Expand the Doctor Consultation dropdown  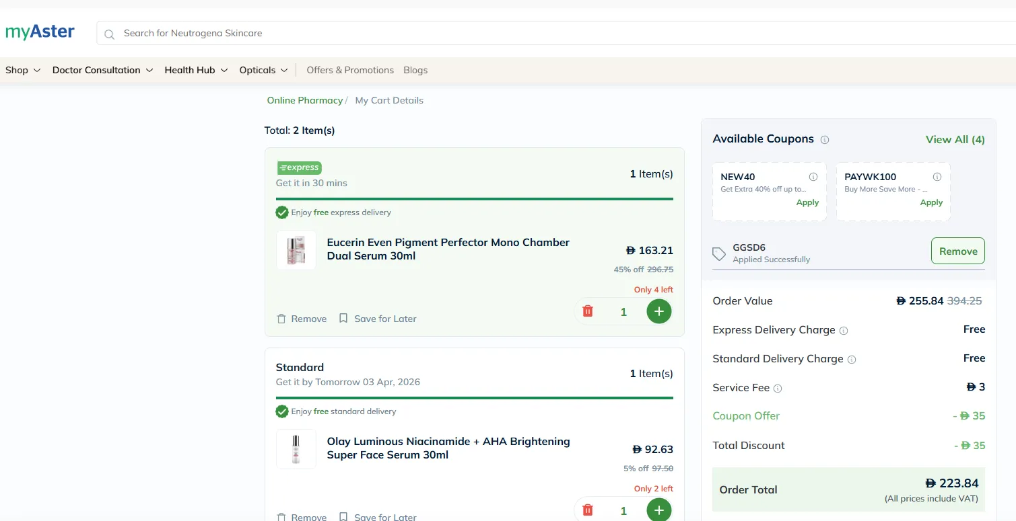103,70
